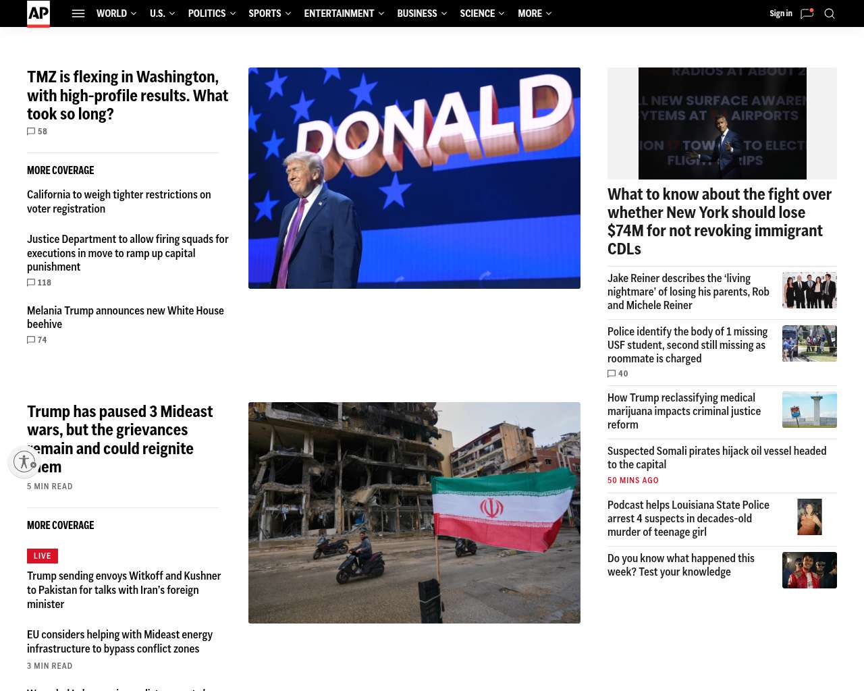Click the AP logo home icon
Image resolution: width=864 pixels, height=691 pixels.
[x=38, y=13]
